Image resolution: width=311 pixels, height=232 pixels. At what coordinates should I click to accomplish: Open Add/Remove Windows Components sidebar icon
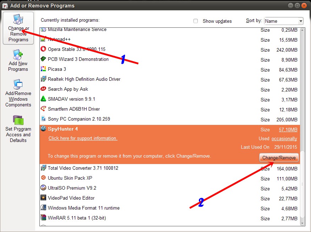tap(18, 84)
